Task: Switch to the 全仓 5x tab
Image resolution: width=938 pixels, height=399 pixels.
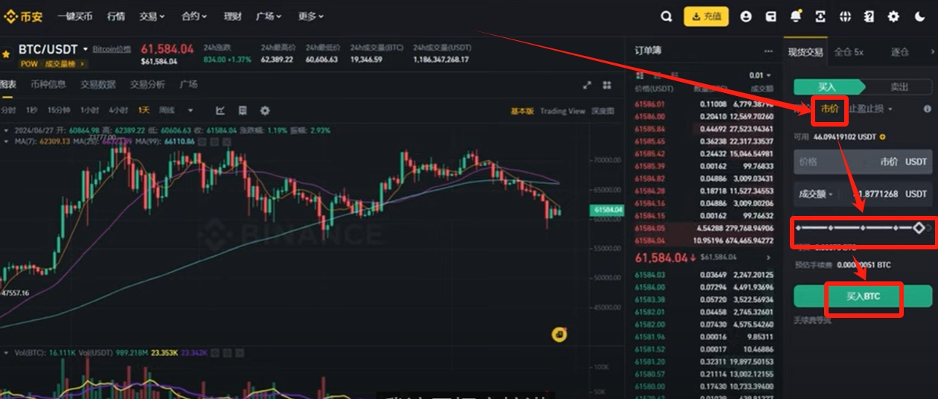Action: (848, 51)
